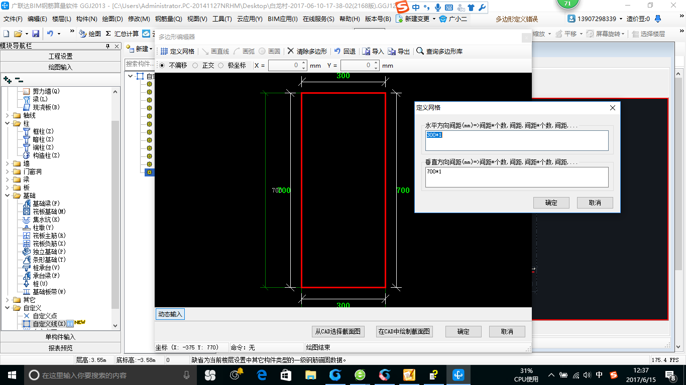Open 楼层(L) menu

[62, 19]
